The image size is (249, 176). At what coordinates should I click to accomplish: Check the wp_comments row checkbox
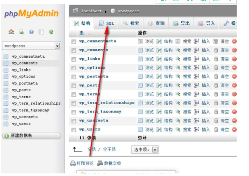pos(74,51)
